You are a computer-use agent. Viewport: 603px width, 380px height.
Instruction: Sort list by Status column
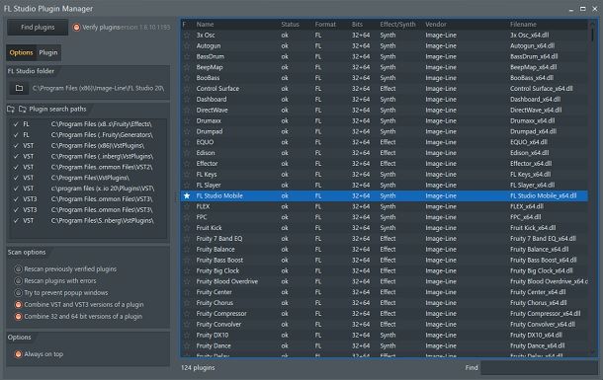coord(290,24)
